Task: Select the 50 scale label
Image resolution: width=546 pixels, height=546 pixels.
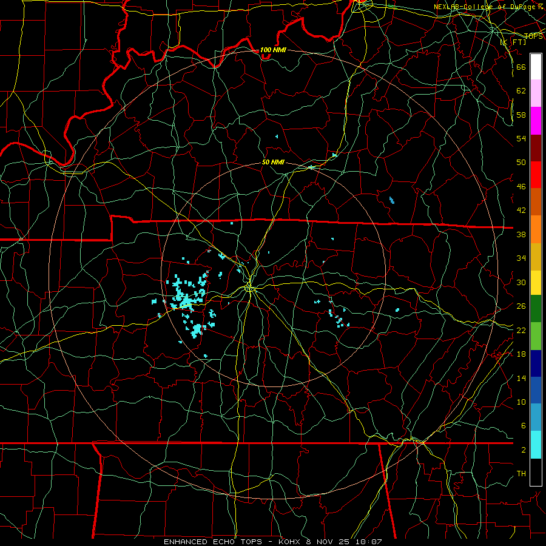Action: point(521,162)
